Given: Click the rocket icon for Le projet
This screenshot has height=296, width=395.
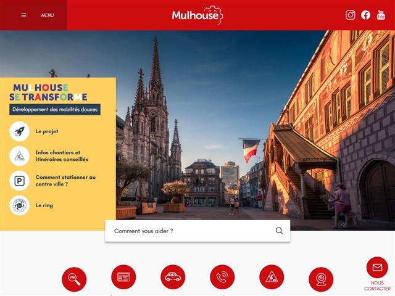Looking at the screenshot, I should tap(19, 131).
